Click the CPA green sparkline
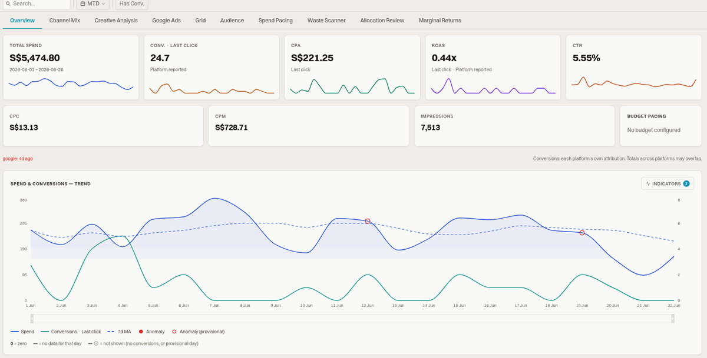This screenshot has width=707, height=358. (x=352, y=86)
